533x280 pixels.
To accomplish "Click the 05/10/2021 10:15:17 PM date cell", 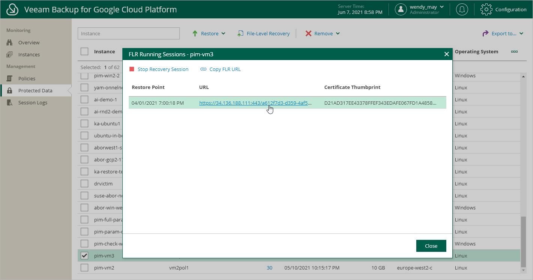I will tap(312, 268).
